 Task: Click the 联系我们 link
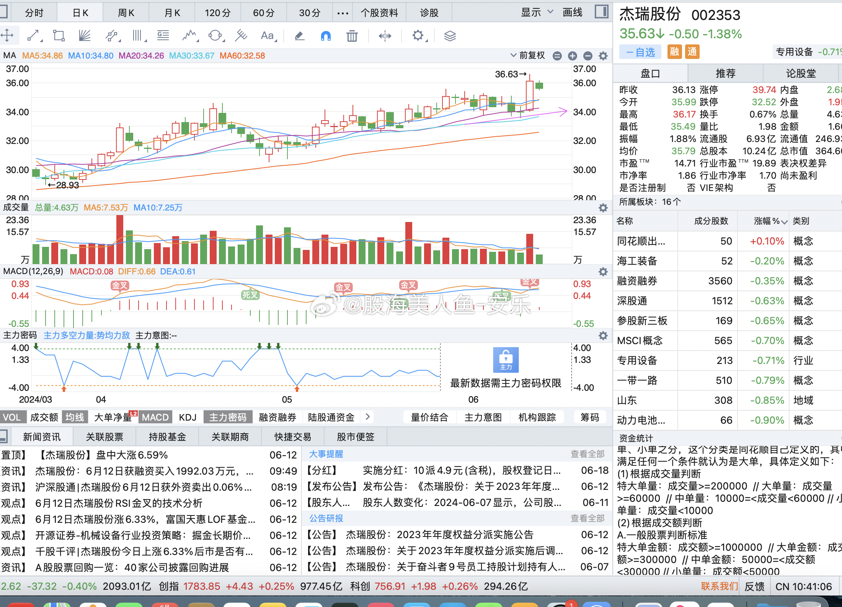719,586
